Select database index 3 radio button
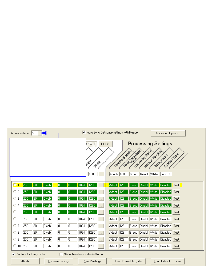This screenshot has height=266, width=216. click(x=15, y=199)
